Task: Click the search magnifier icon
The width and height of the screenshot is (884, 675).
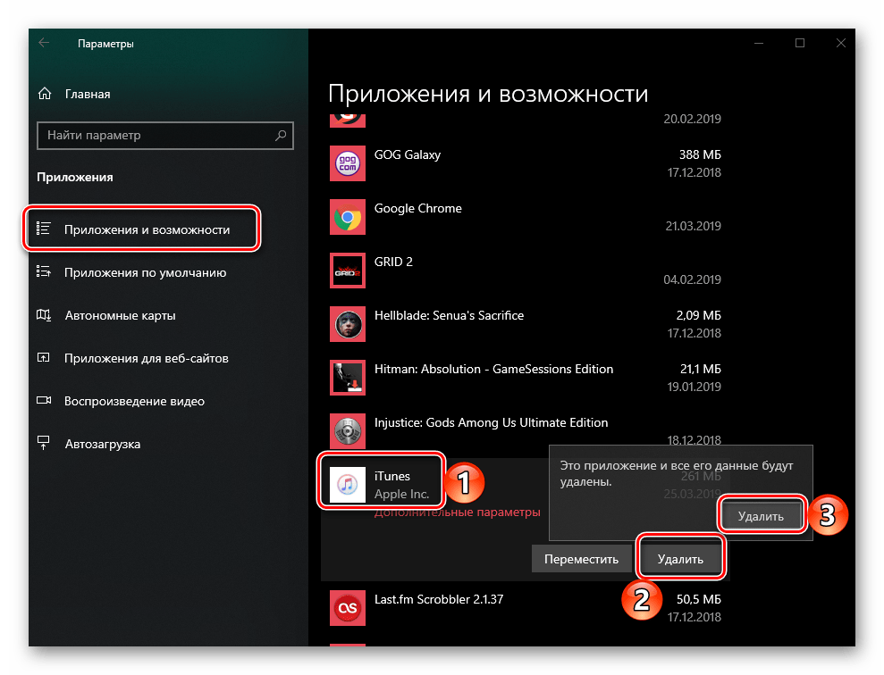Action: tap(281, 136)
